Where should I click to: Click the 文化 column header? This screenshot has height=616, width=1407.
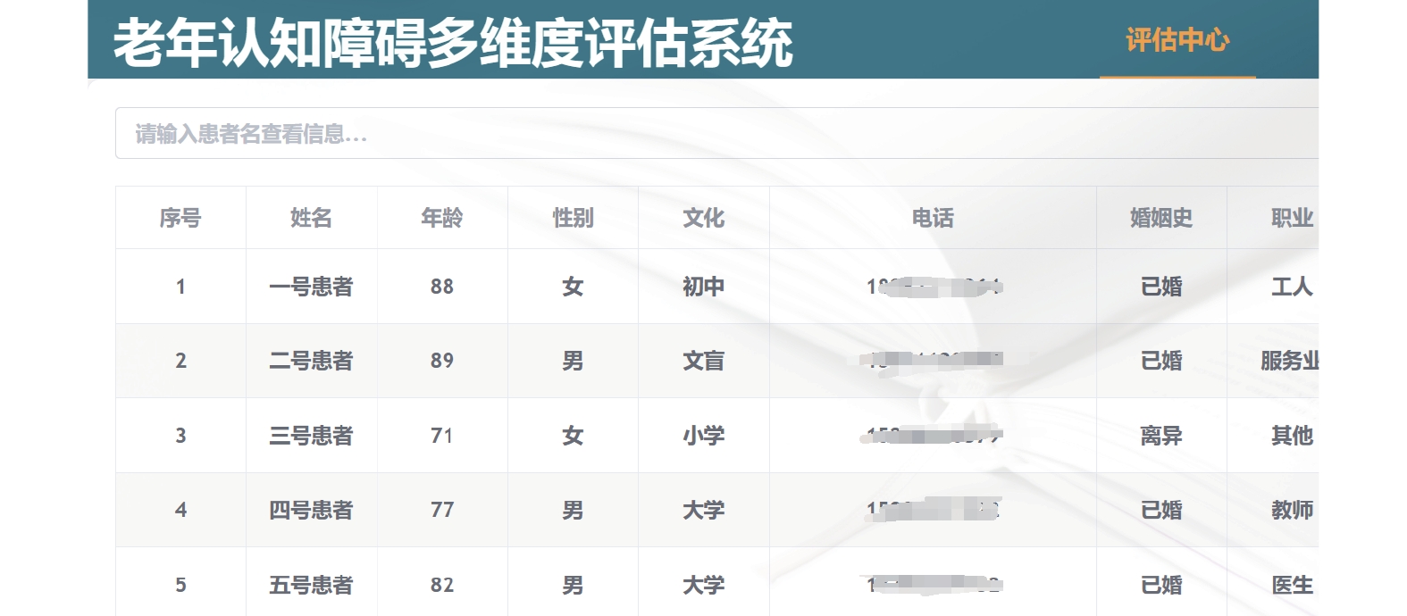pyautogui.click(x=704, y=218)
